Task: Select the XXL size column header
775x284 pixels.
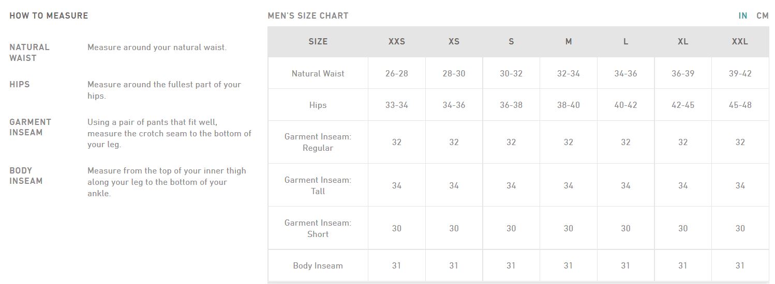Action: [x=740, y=42]
